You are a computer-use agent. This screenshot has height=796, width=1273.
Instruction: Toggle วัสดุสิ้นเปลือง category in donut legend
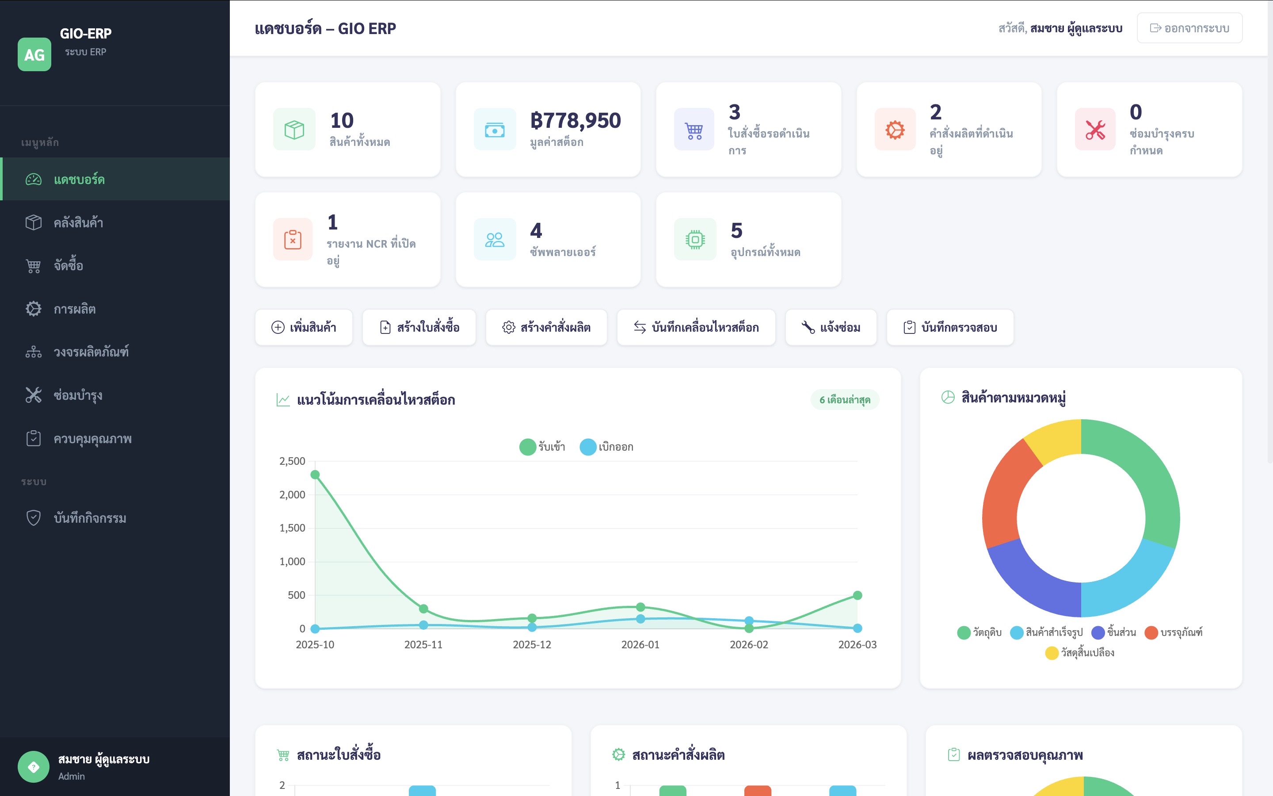tap(1079, 653)
